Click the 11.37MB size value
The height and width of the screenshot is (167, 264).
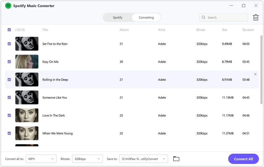coord(228,133)
